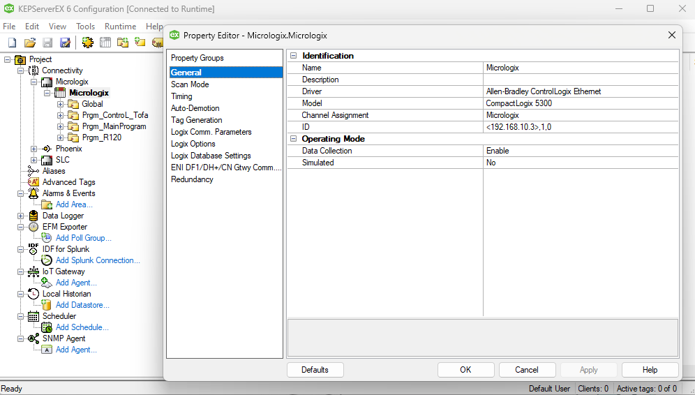Screen dimensions: 695x395
Task: Click the Scheduler calendar icon
Action: point(33,316)
